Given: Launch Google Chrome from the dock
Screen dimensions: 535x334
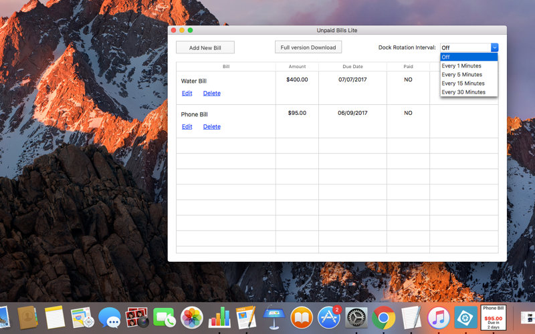Looking at the screenshot, I should coord(383,318).
